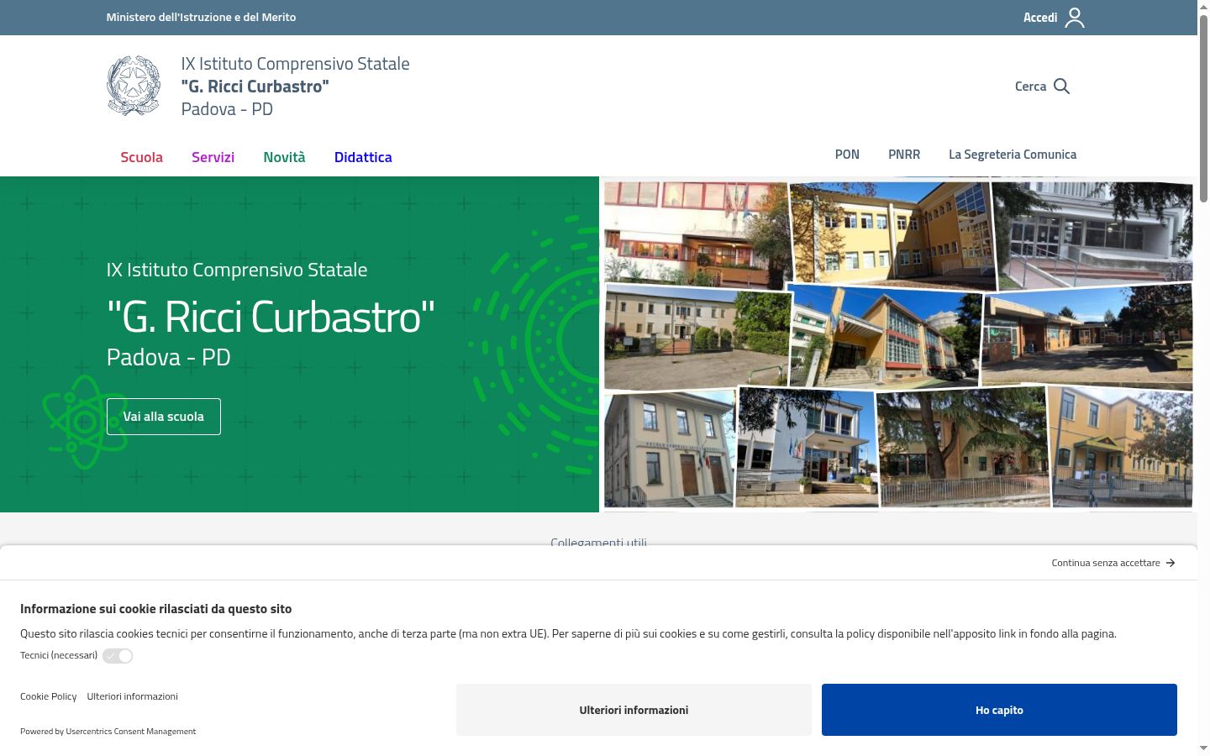
Task: Click the Italian Republic emblem logo
Action: click(x=134, y=86)
